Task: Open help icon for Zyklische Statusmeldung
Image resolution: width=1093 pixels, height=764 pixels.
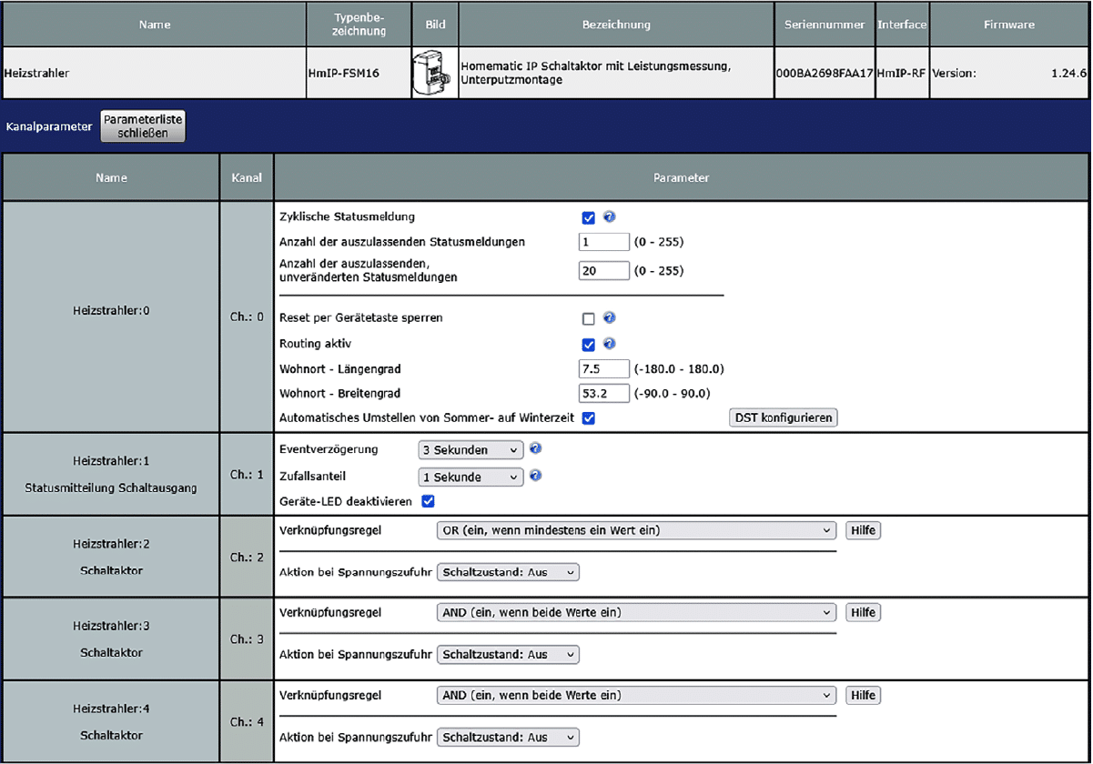Action: 610,217
